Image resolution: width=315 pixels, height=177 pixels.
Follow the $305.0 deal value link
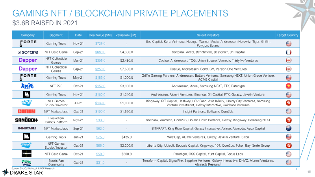tap(100, 60)
